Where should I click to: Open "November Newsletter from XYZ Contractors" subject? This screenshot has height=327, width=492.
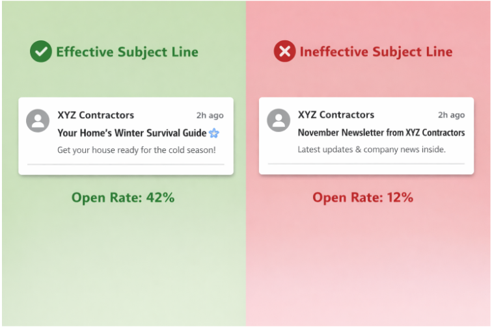[381, 133]
